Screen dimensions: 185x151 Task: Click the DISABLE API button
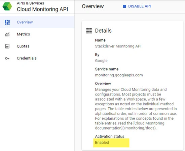pos(137,6)
